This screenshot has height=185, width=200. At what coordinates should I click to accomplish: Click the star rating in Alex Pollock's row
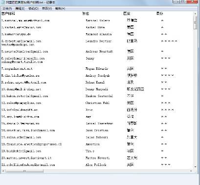tap(166, 164)
